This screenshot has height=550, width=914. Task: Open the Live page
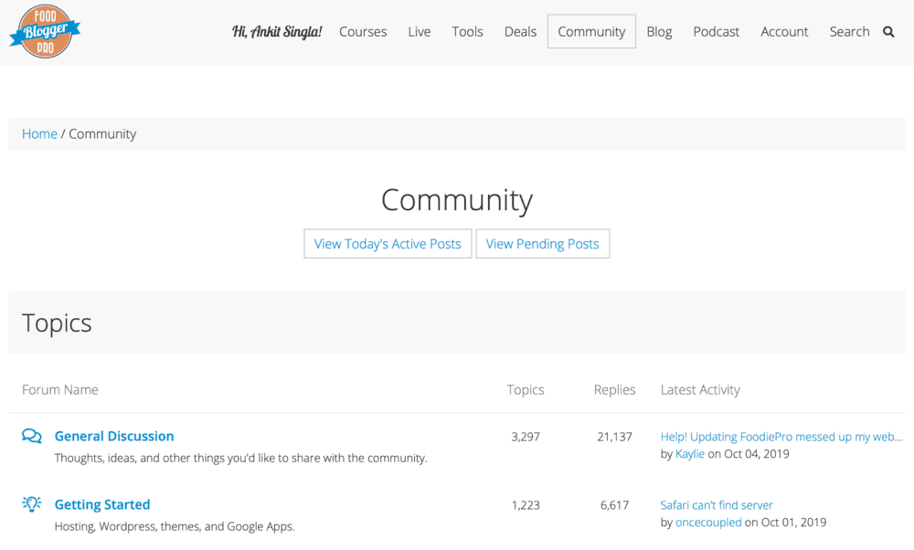click(x=419, y=31)
